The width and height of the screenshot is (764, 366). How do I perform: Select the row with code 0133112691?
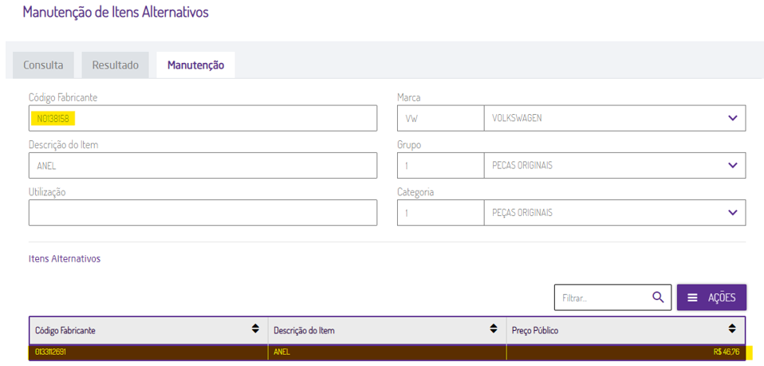pyautogui.click(x=387, y=352)
